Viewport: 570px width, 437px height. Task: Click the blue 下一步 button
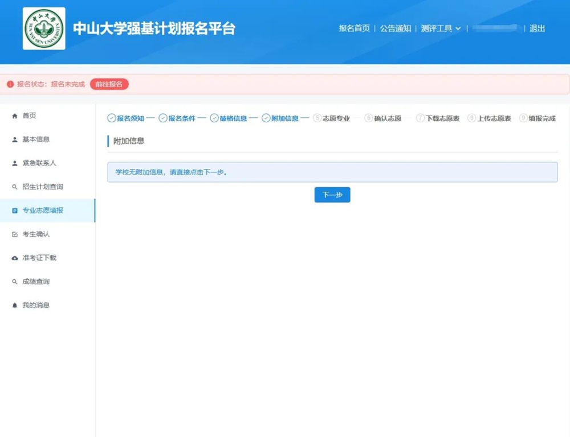(332, 195)
